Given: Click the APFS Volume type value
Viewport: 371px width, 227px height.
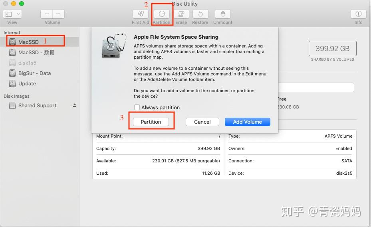Looking at the screenshot, I should point(338,136).
